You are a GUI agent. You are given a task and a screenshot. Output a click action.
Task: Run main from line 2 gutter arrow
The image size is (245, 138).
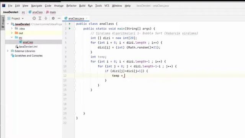pyautogui.click(x=70, y=28)
